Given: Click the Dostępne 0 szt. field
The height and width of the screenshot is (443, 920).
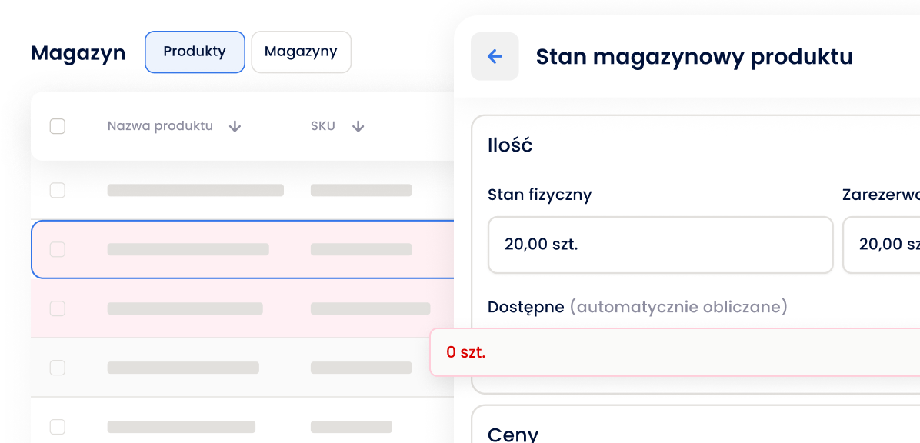Looking at the screenshot, I should click(x=675, y=352).
